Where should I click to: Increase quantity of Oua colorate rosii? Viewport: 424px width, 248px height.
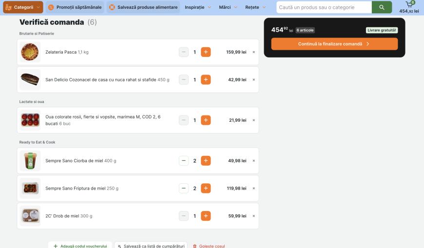[206, 120]
